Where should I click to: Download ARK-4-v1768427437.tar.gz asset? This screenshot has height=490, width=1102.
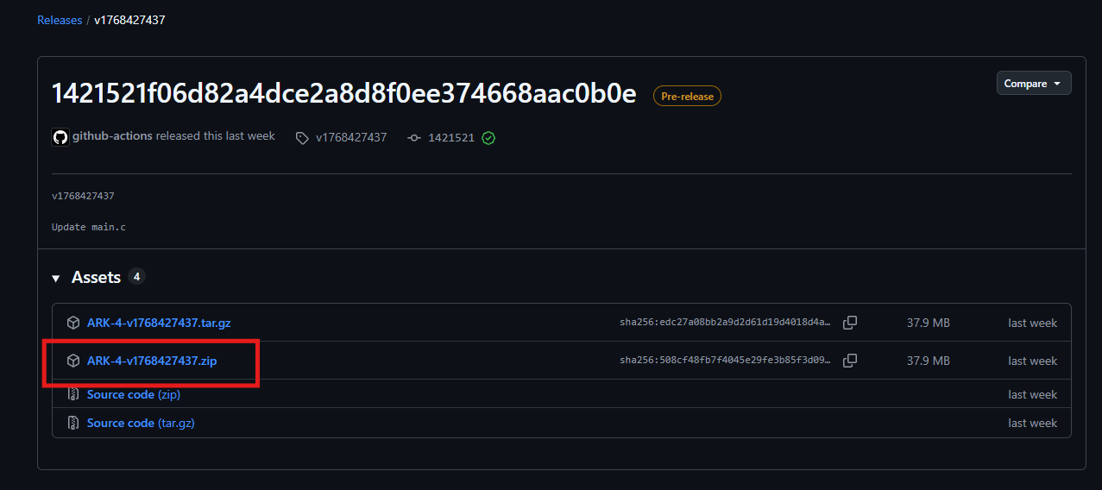[x=159, y=323]
